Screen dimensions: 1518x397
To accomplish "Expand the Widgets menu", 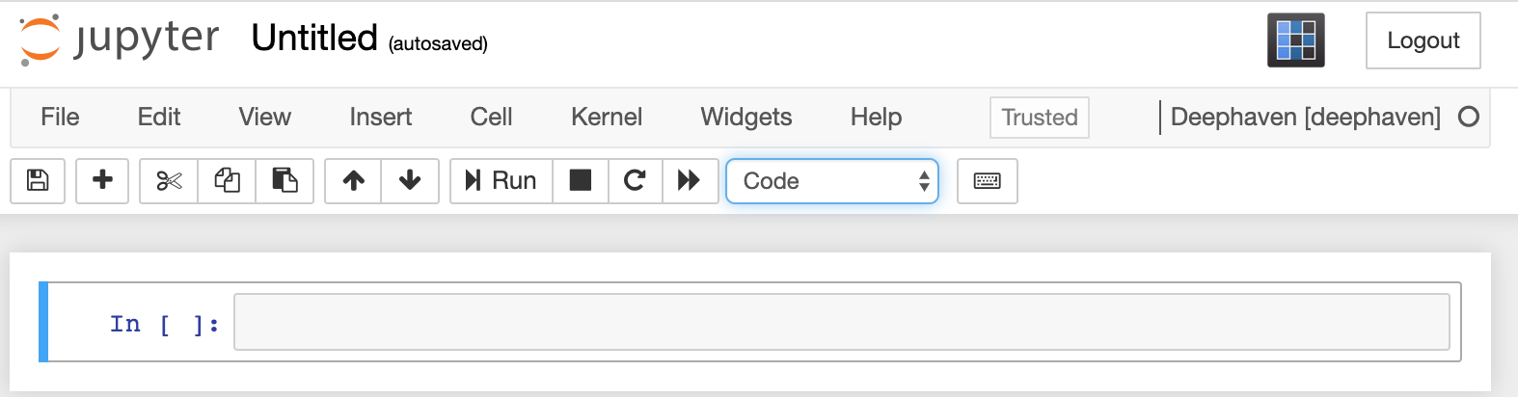I will coord(746,118).
